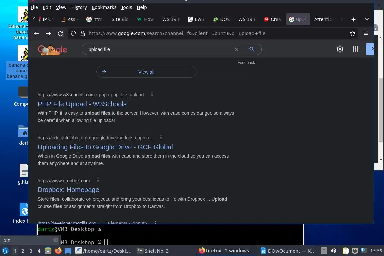Screen dimensions: 384x256
Task: Open Edit menu
Action: (47, 7)
